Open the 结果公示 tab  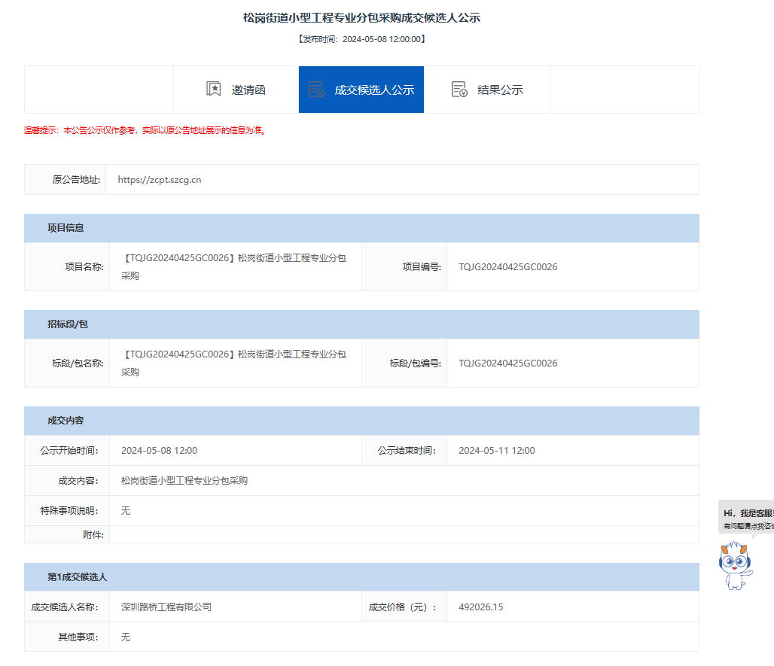[500, 90]
